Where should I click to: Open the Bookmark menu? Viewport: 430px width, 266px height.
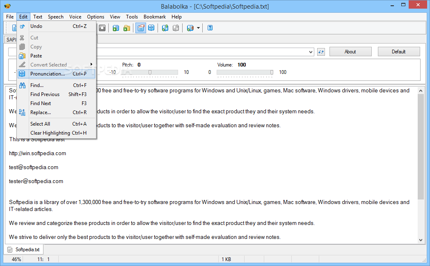(155, 17)
